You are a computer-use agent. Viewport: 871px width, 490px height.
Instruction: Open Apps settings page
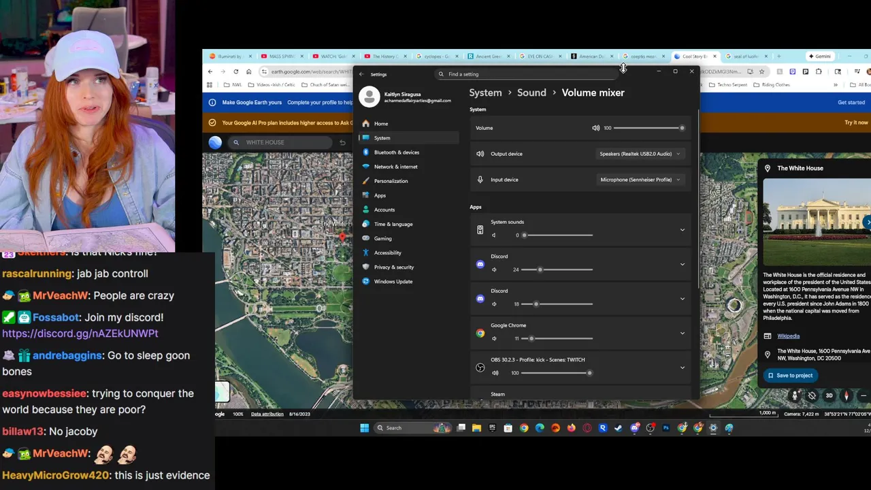pos(409,195)
